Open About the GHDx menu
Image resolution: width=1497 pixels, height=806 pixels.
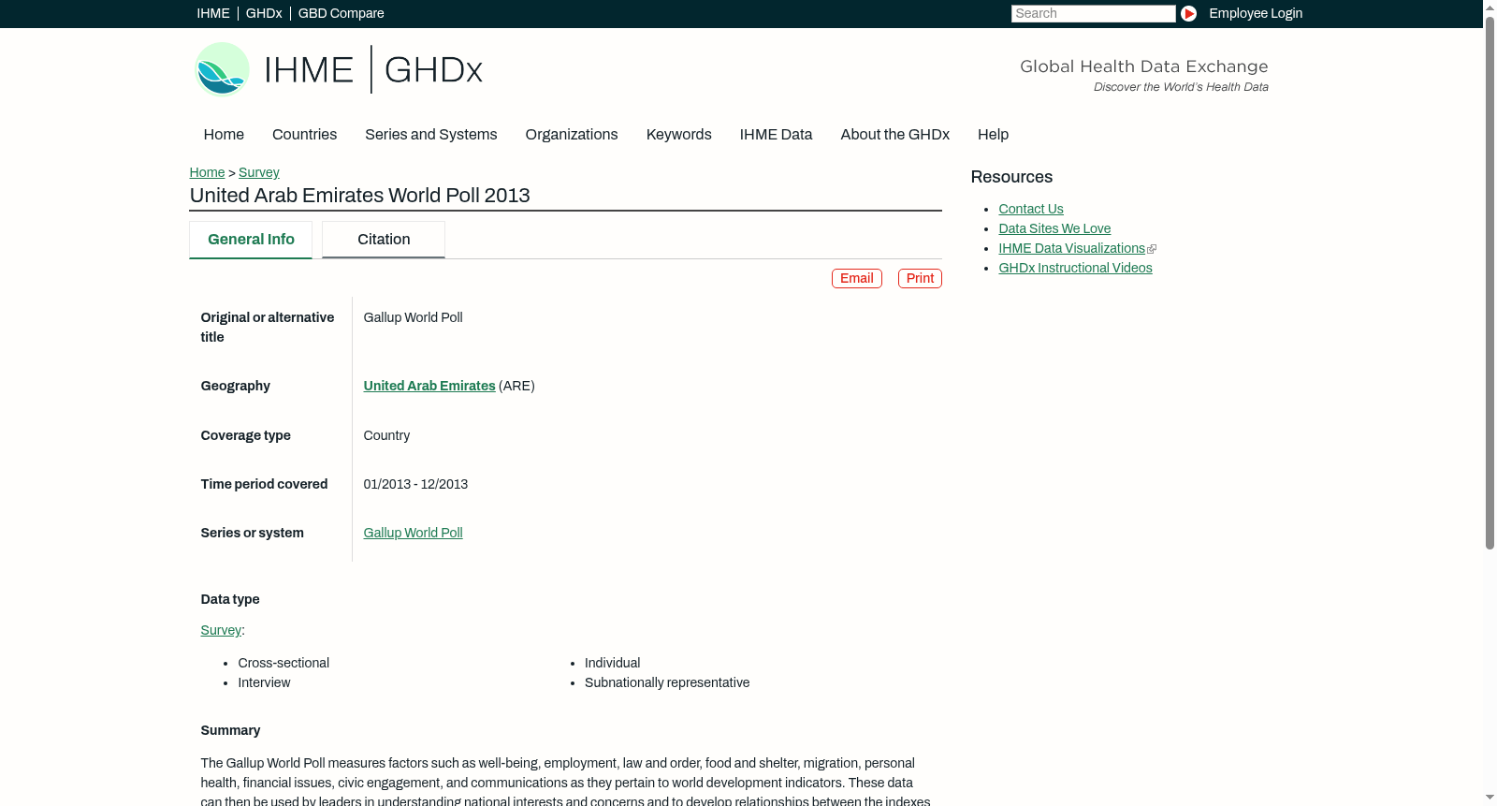click(x=895, y=134)
